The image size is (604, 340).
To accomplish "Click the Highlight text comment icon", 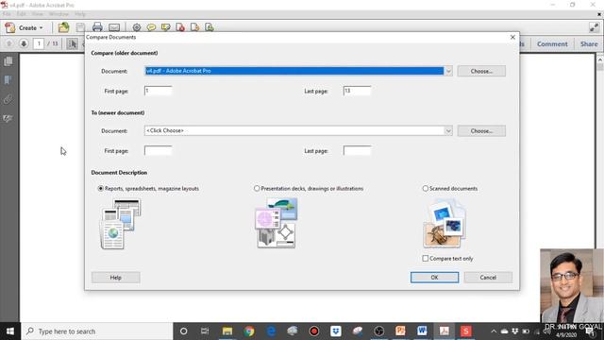I will (166, 27).
